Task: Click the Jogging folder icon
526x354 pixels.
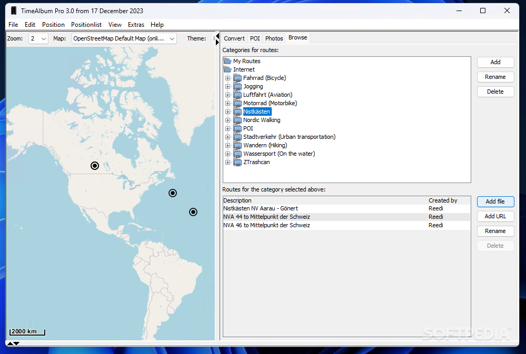Action: (x=238, y=86)
